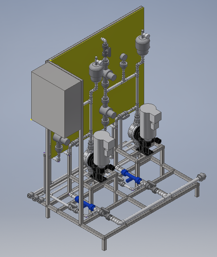Select the gray electrical enclosure box
The width and height of the screenshot is (217, 257).
[57, 100]
